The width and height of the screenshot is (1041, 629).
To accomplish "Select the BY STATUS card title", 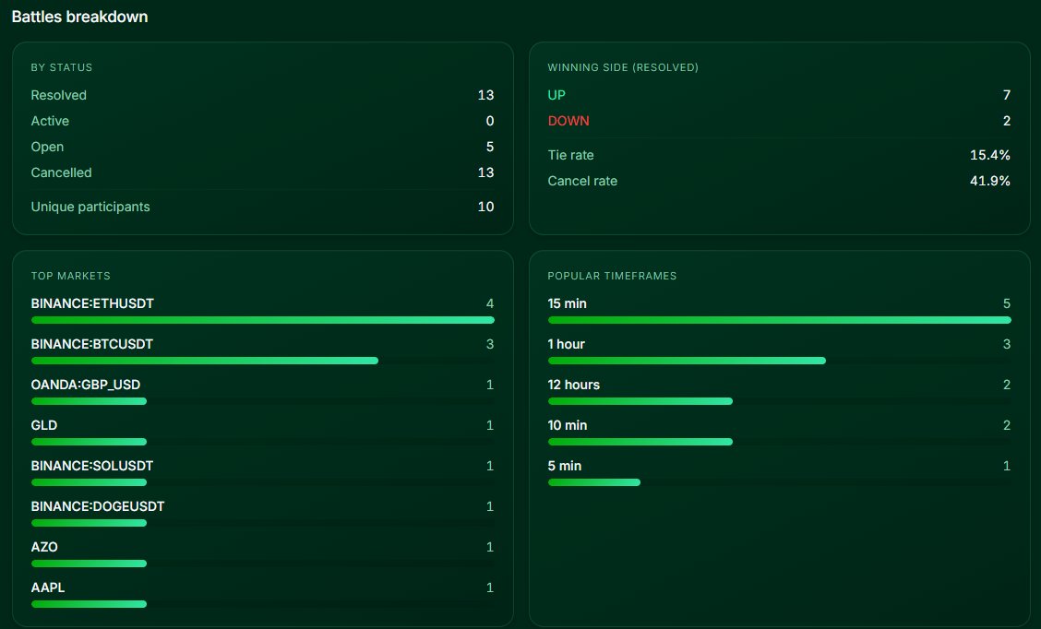I will [62, 67].
